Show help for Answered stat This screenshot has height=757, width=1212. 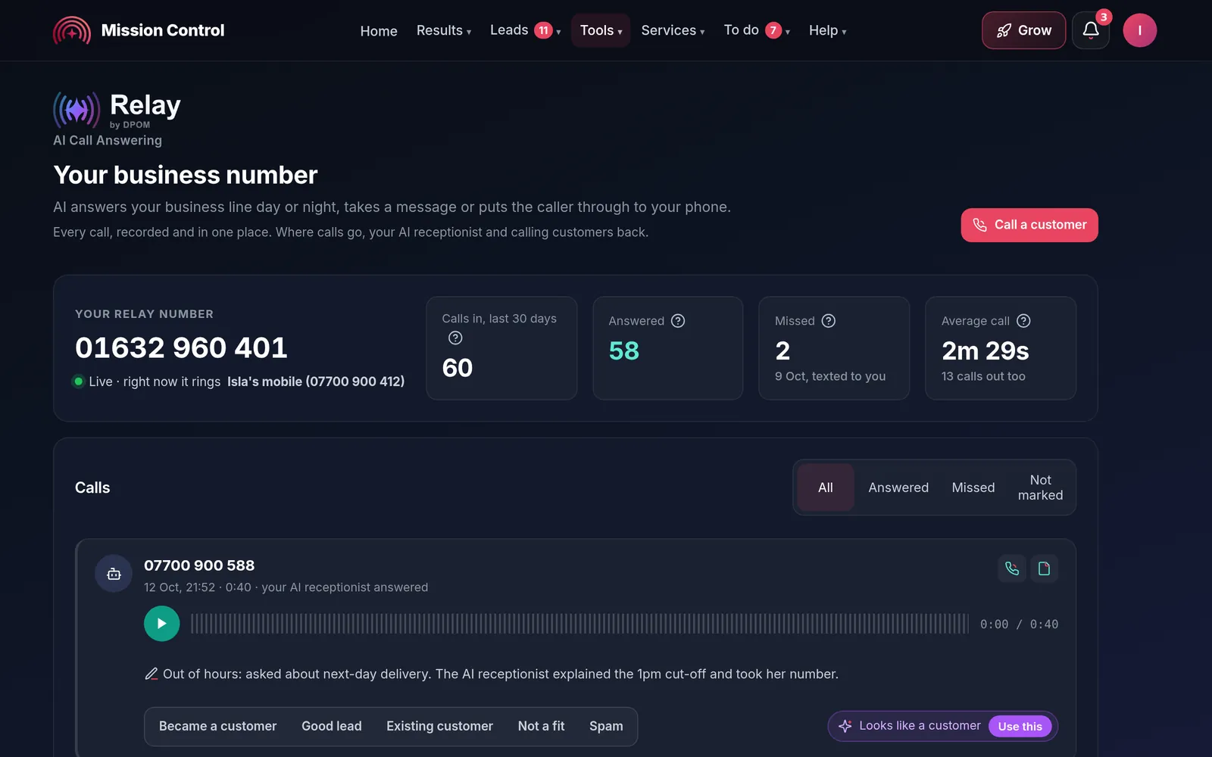678,321
